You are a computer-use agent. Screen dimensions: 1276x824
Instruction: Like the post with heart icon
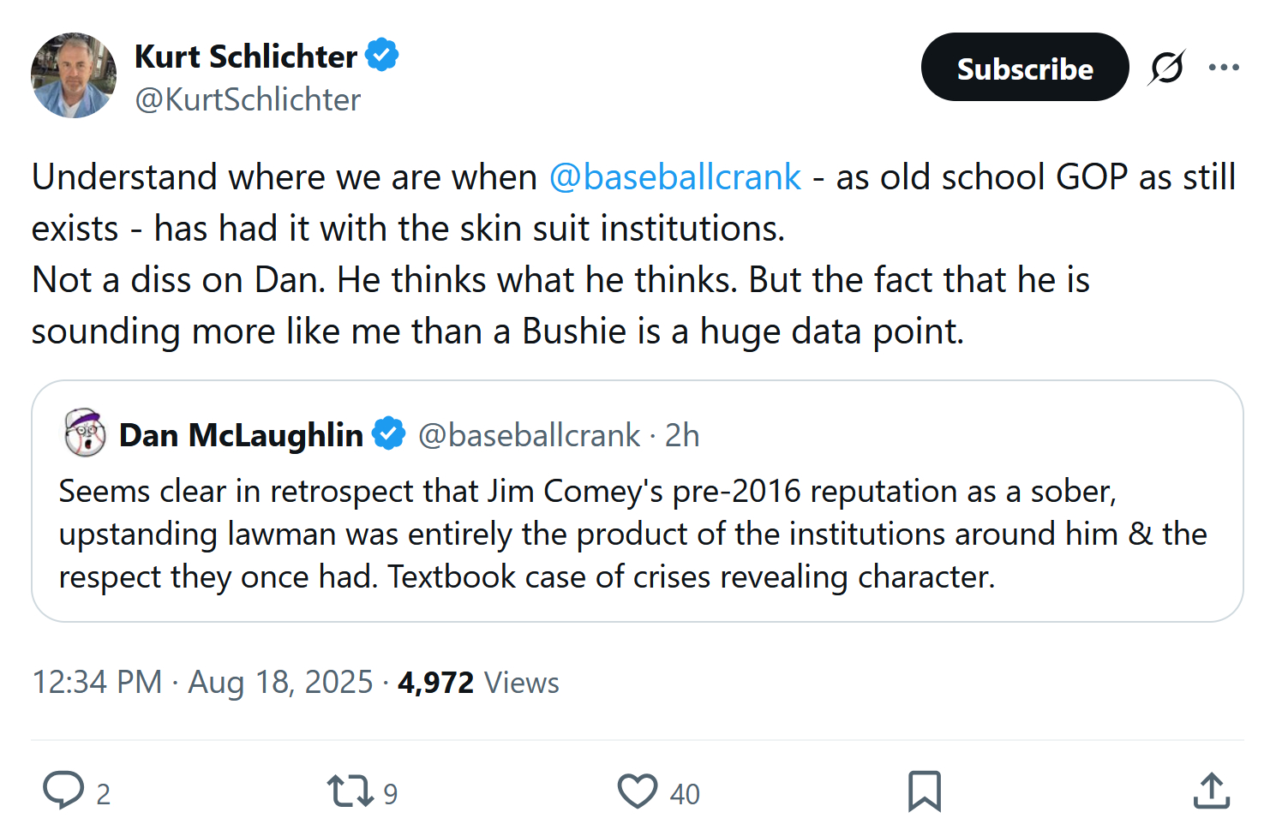pos(638,791)
